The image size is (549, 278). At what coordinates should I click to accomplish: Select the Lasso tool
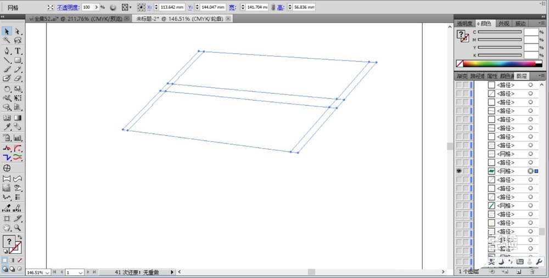tap(18, 40)
